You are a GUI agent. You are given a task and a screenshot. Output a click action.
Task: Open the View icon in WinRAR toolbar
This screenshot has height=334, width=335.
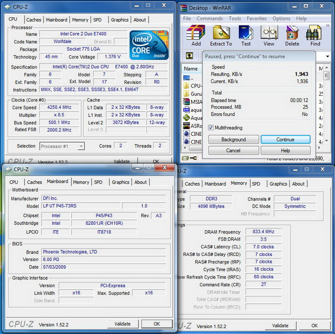click(269, 33)
